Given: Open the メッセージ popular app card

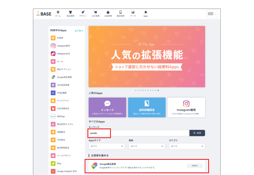Looking at the screenshot, I should (x=107, y=108).
